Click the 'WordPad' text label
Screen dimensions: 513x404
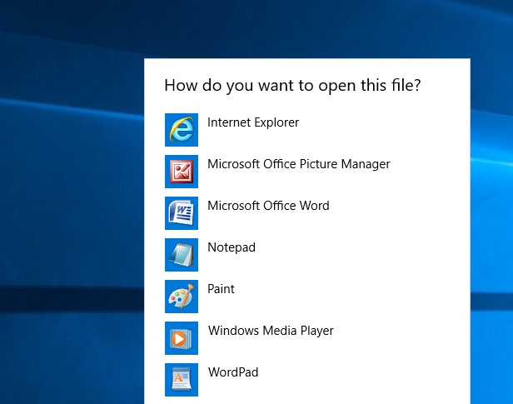coord(233,372)
